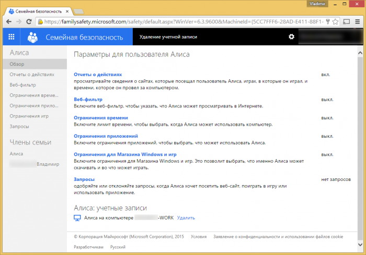Open the Условия footer link
366x255 pixels.
tap(199, 237)
